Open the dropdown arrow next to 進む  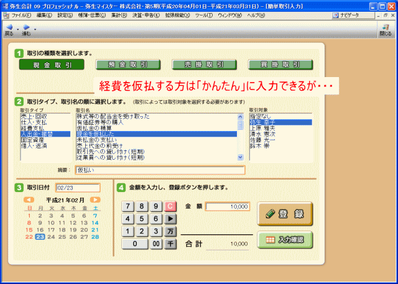[35, 29]
